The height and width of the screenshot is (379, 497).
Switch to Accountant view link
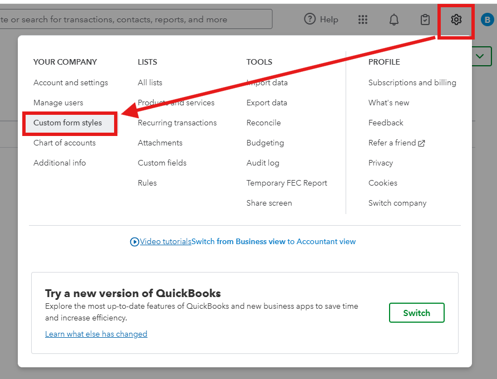point(273,242)
